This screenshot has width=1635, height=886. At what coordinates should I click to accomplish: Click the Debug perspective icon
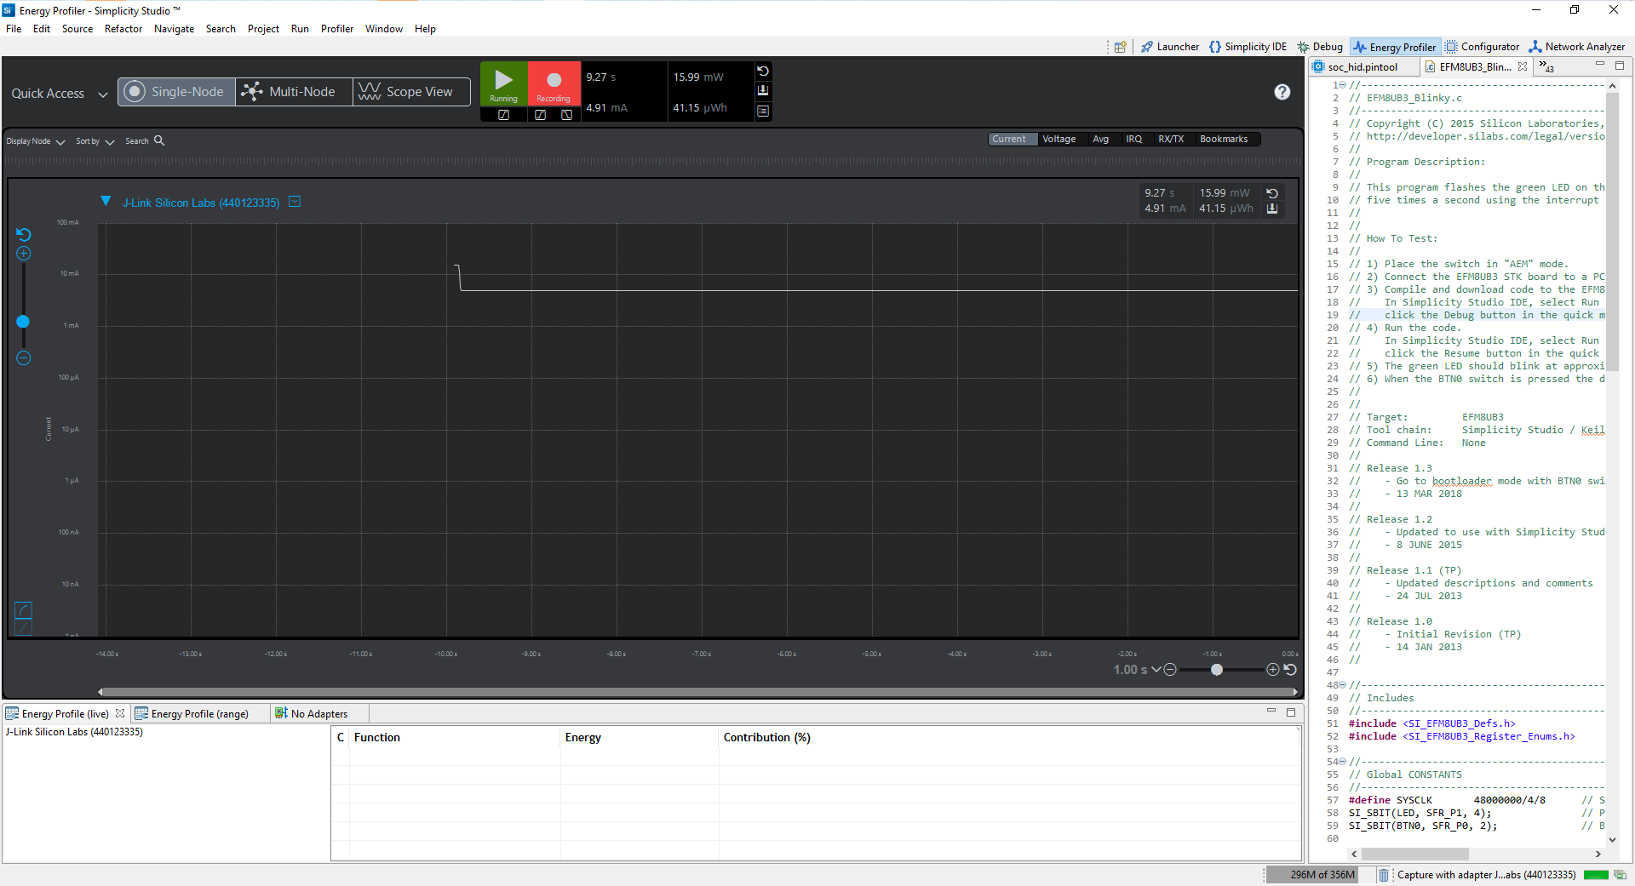1319,47
